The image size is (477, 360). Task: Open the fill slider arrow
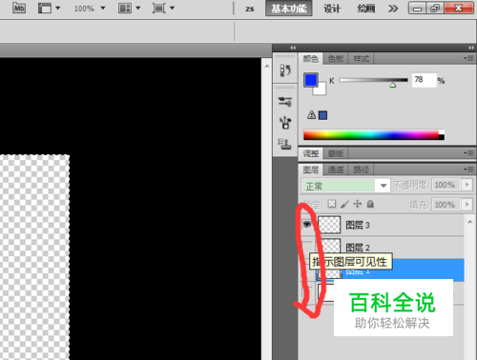467,205
